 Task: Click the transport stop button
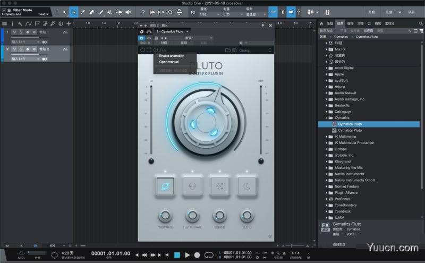177,255
